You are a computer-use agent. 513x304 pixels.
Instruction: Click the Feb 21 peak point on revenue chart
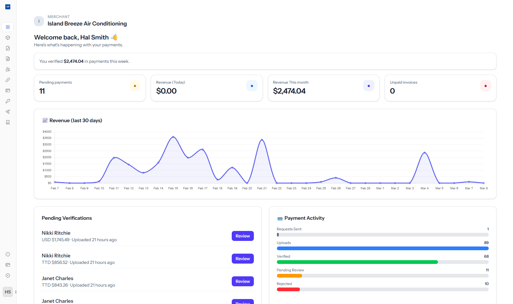(262, 140)
